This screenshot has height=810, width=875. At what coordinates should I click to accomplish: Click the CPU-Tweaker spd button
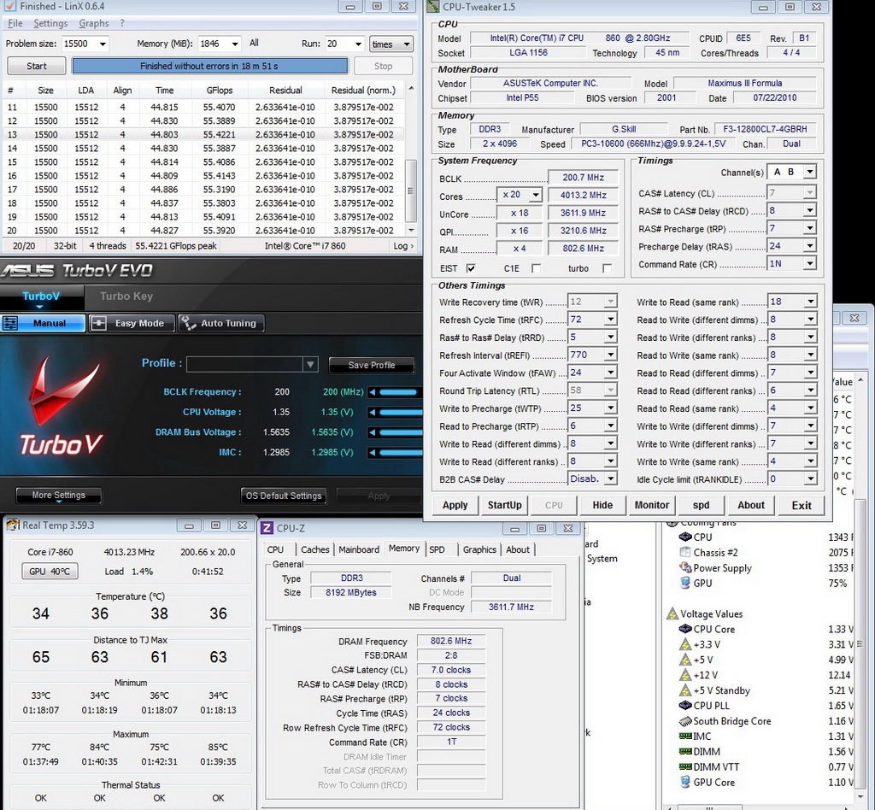point(701,505)
